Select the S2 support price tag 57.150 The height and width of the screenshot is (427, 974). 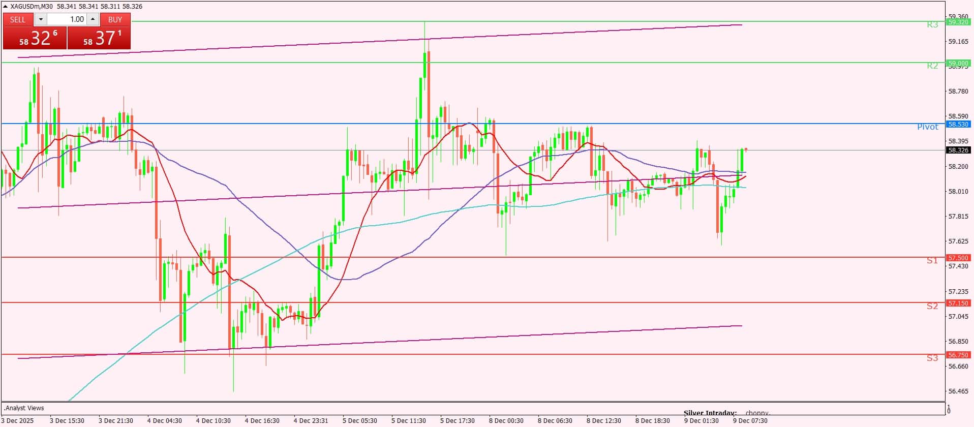coord(958,303)
